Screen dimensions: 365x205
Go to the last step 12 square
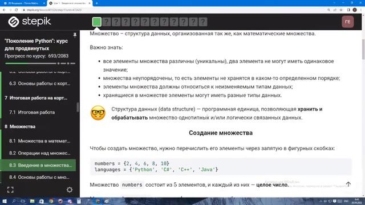point(203,22)
